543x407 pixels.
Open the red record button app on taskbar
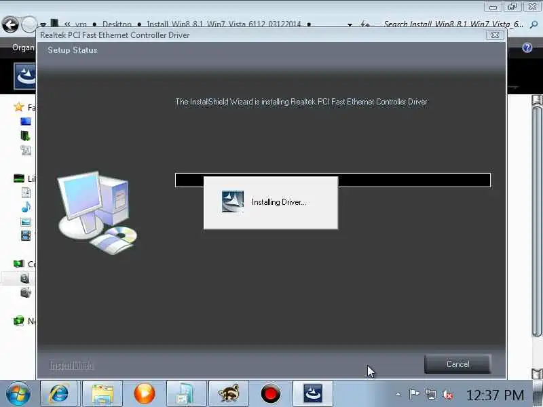coord(270,393)
